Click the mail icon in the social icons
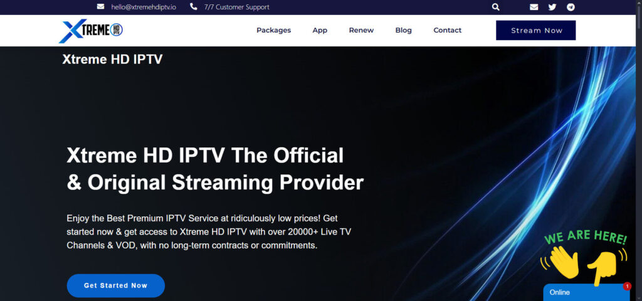 [x=534, y=7]
